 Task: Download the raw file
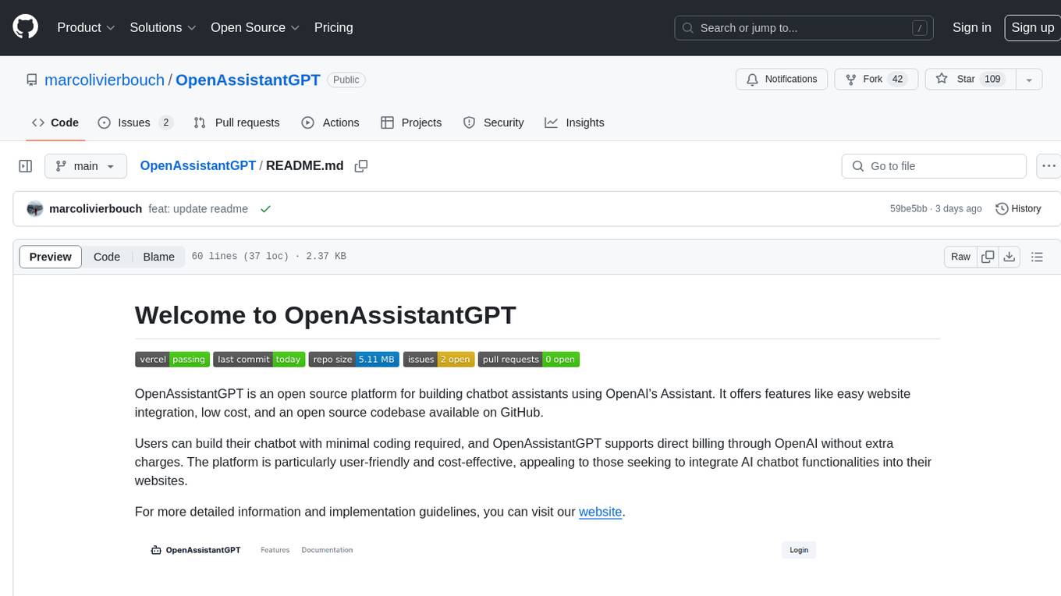point(1010,257)
